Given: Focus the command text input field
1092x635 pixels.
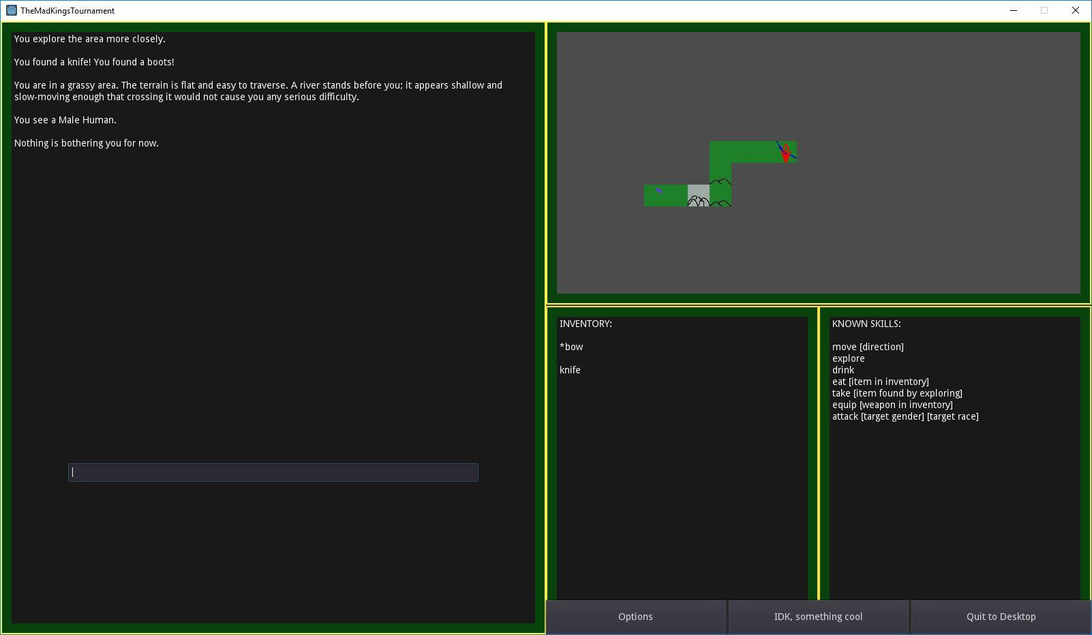Looking at the screenshot, I should 273,472.
